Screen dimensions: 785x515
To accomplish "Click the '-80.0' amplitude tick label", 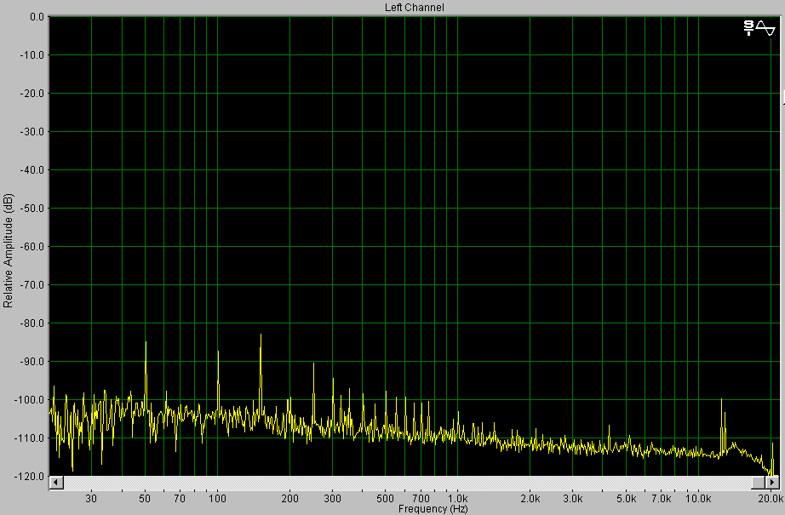I will pos(32,323).
